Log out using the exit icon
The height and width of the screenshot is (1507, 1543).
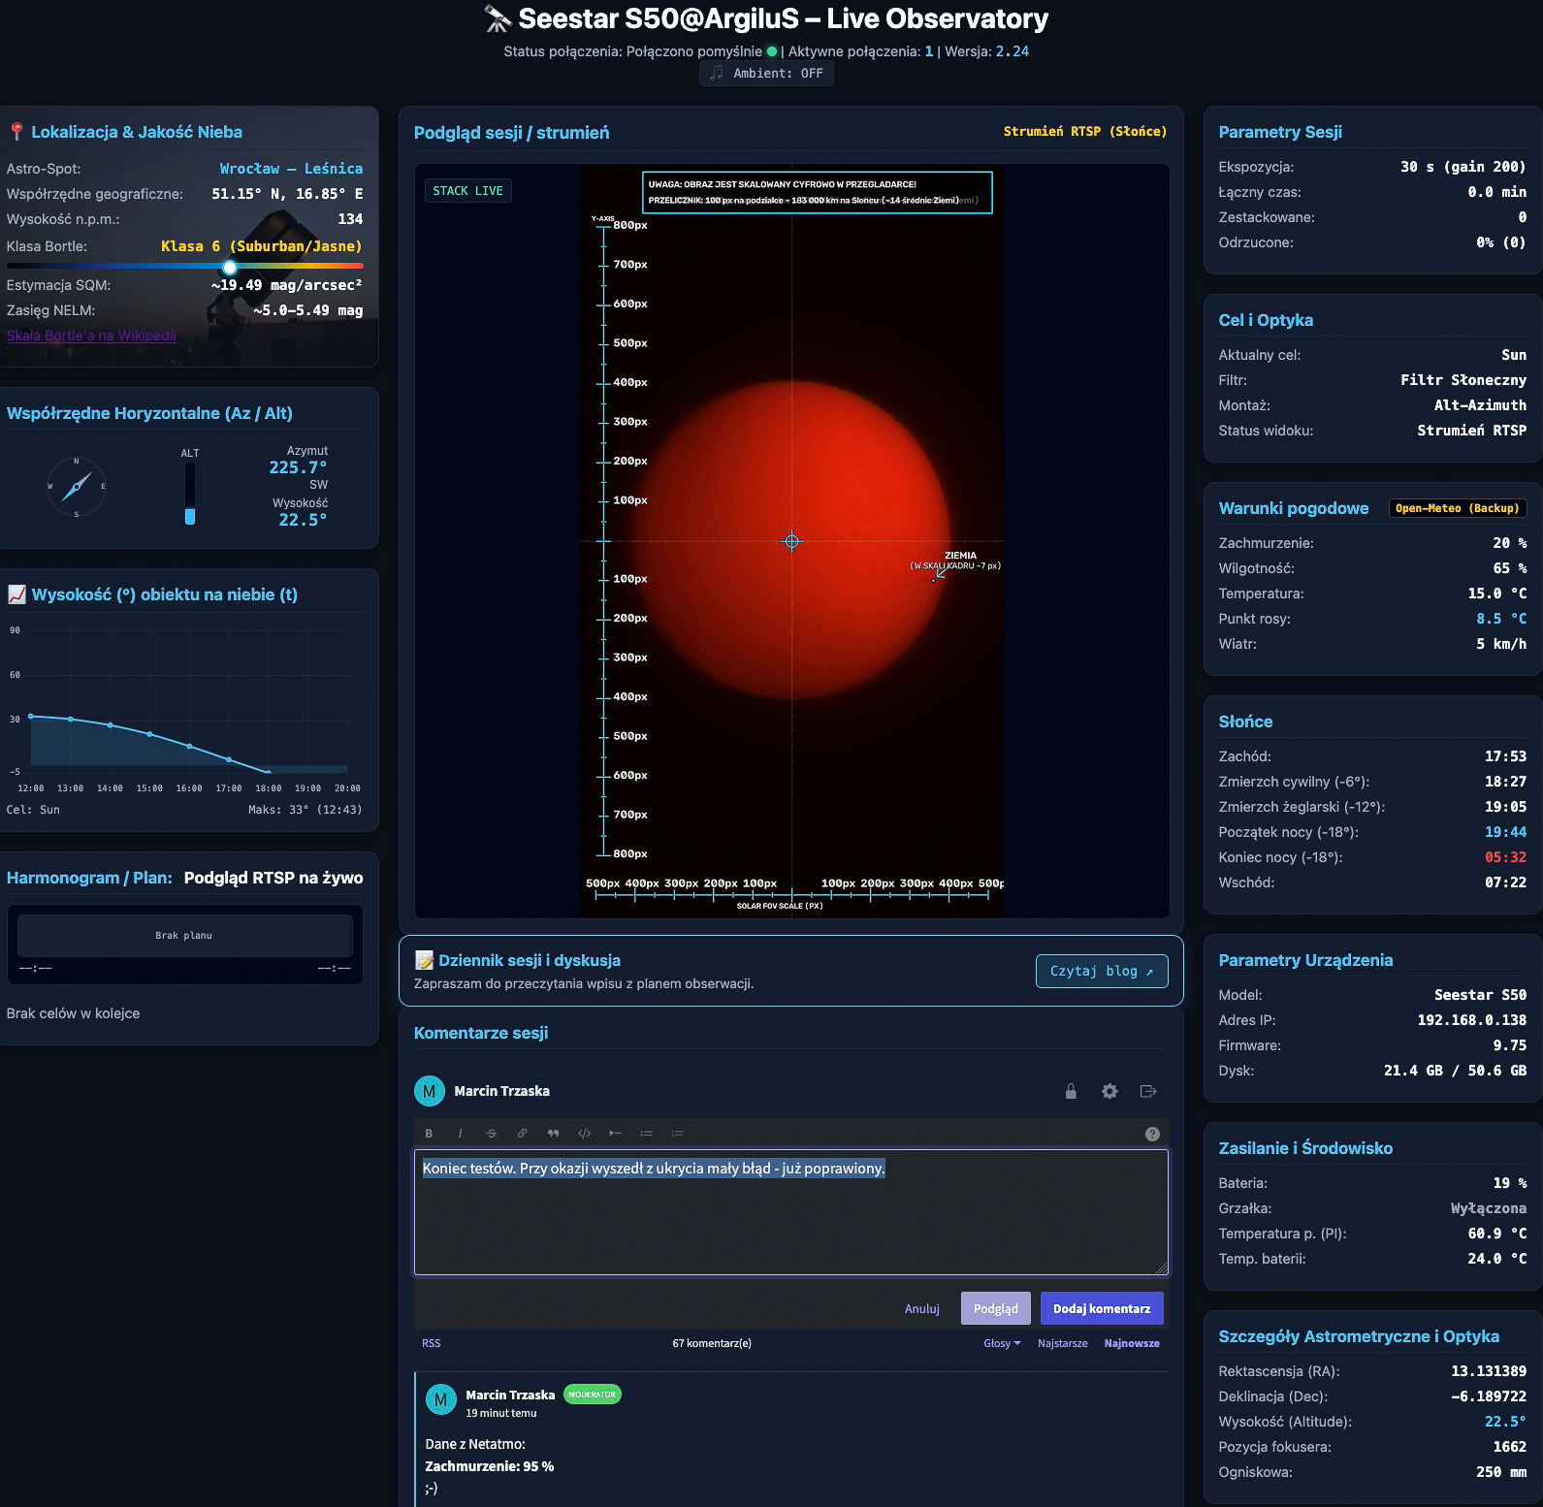point(1148,1091)
